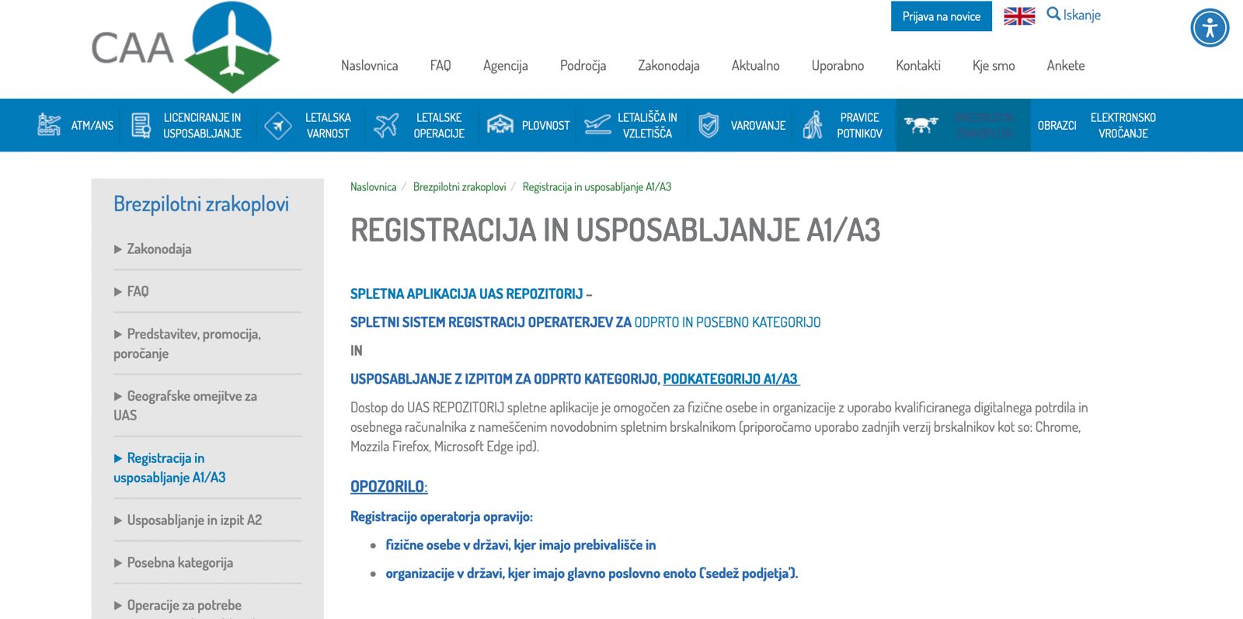This screenshot has height=619, width=1243.
Task: Select Kontakti in the top menu
Action: (917, 66)
